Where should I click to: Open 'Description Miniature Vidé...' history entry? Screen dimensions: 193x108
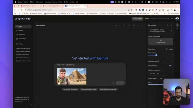[x=23, y=61]
